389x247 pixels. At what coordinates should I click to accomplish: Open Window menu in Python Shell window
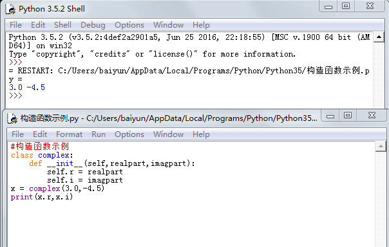[168, 25]
